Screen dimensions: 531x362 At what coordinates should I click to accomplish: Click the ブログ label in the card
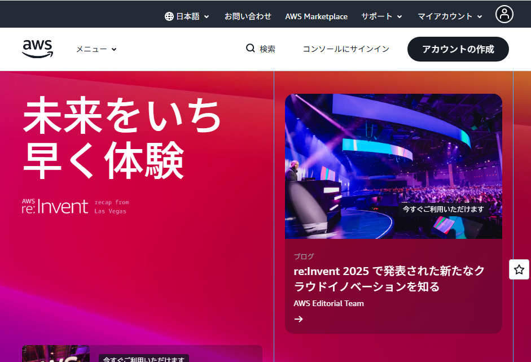pyautogui.click(x=304, y=256)
